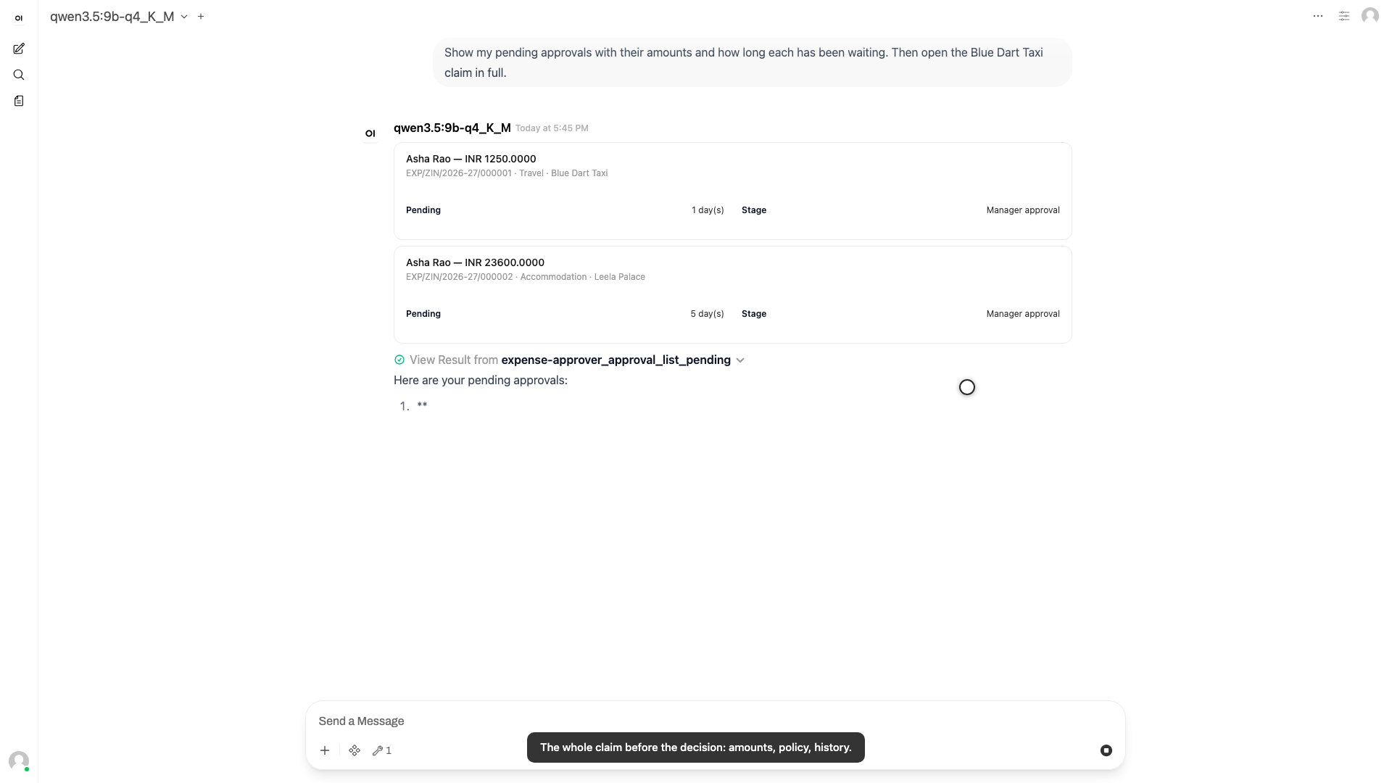This screenshot has height=783, width=1392.
Task: Open available tools wrench with count 1
Action: click(382, 750)
